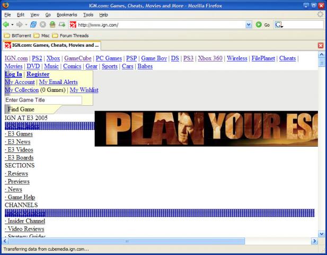Open the Tools menu
The image size is (327, 255).
pyautogui.click(x=88, y=14)
